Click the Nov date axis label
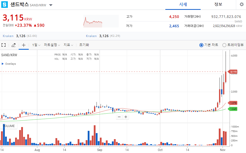Viewport: 246px width, 153px height. click(x=223, y=150)
